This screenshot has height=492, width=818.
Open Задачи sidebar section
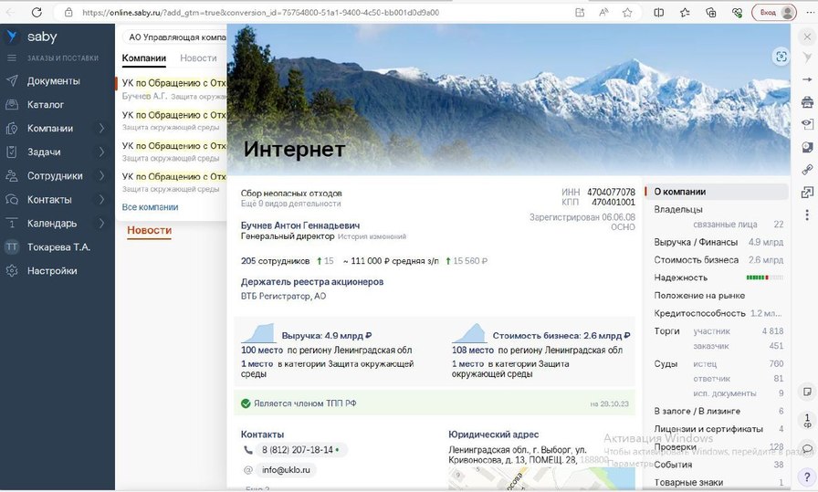[x=44, y=152]
